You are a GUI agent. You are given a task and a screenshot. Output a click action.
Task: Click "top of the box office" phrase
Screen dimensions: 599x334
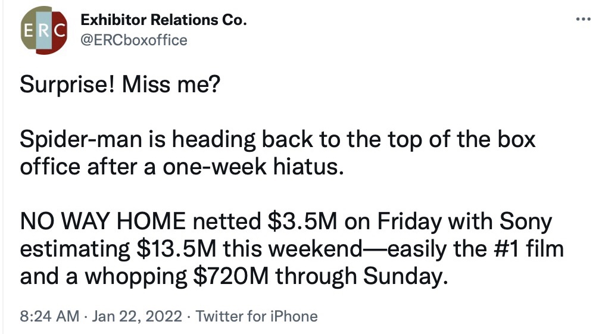[x=277, y=152]
